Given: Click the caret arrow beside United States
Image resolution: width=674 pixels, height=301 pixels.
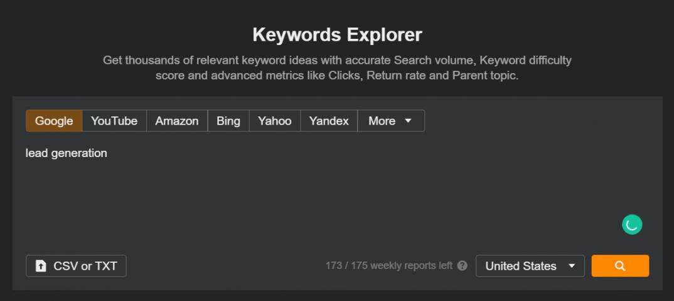Looking at the screenshot, I should tap(571, 266).
